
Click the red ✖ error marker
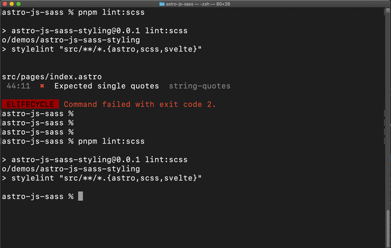pos(42,86)
